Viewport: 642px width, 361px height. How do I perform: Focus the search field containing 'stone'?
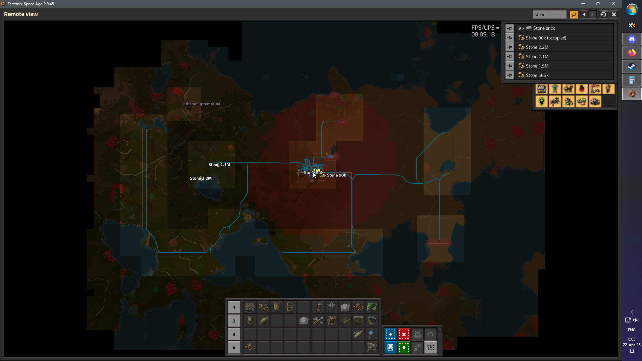[x=549, y=14]
